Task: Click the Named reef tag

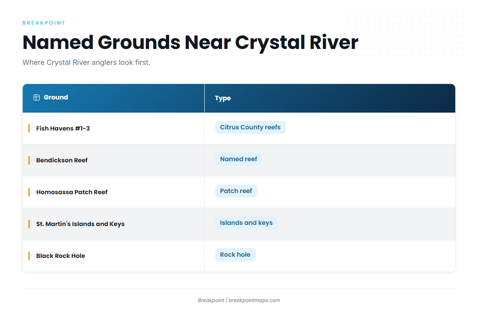Action: (239, 159)
